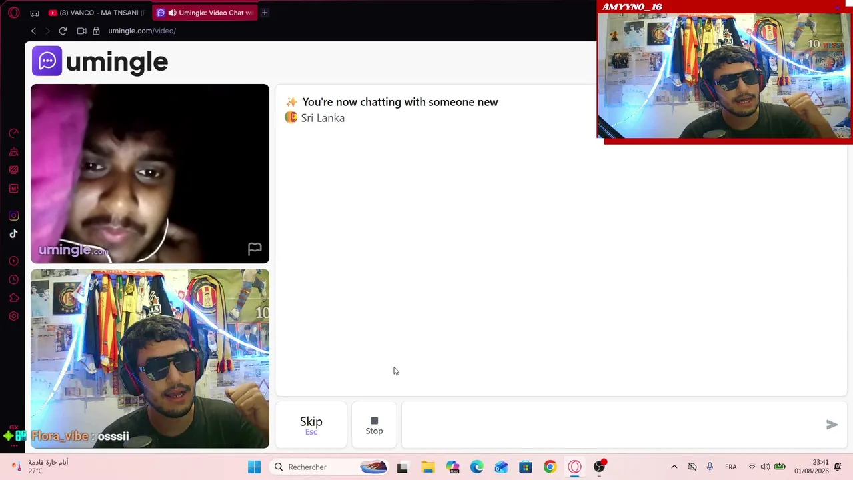This screenshot has width=853, height=480.
Task: Open Instagram from the Opera sidebar
Action: [13, 215]
